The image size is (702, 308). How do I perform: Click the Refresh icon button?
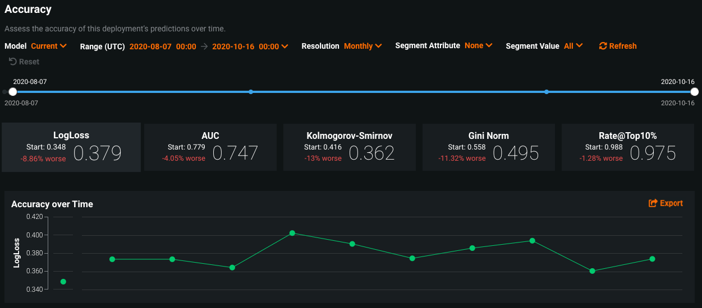click(x=603, y=46)
